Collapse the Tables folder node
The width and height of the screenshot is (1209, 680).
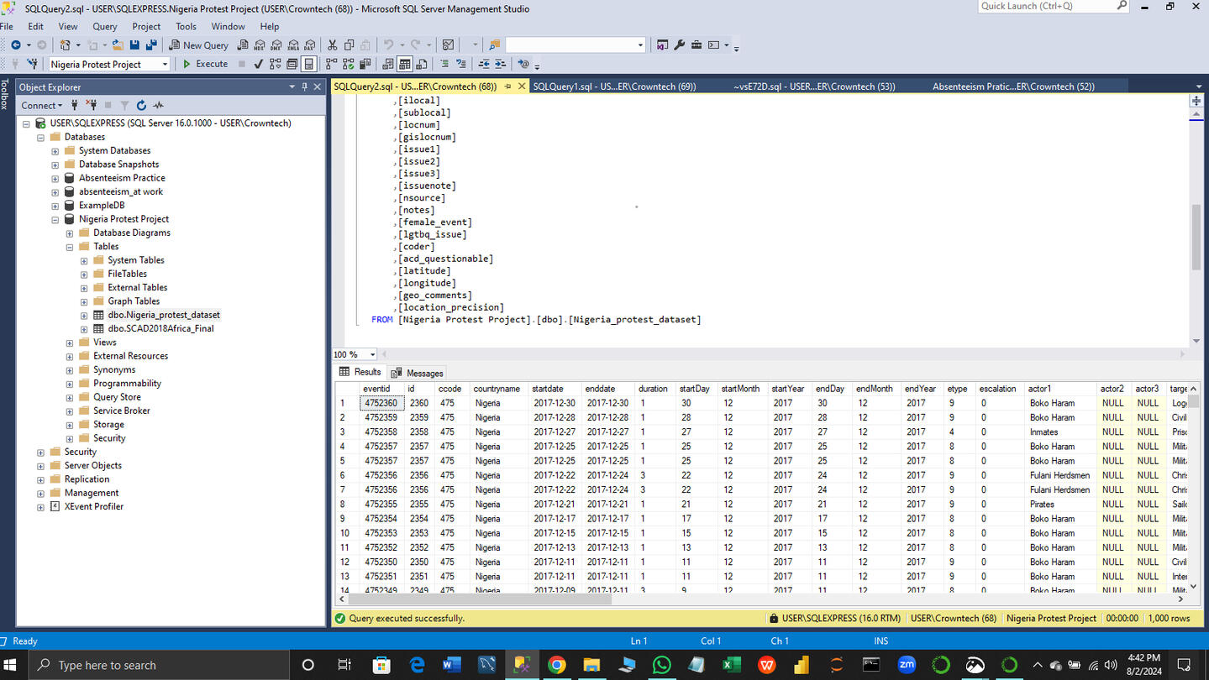coord(70,247)
